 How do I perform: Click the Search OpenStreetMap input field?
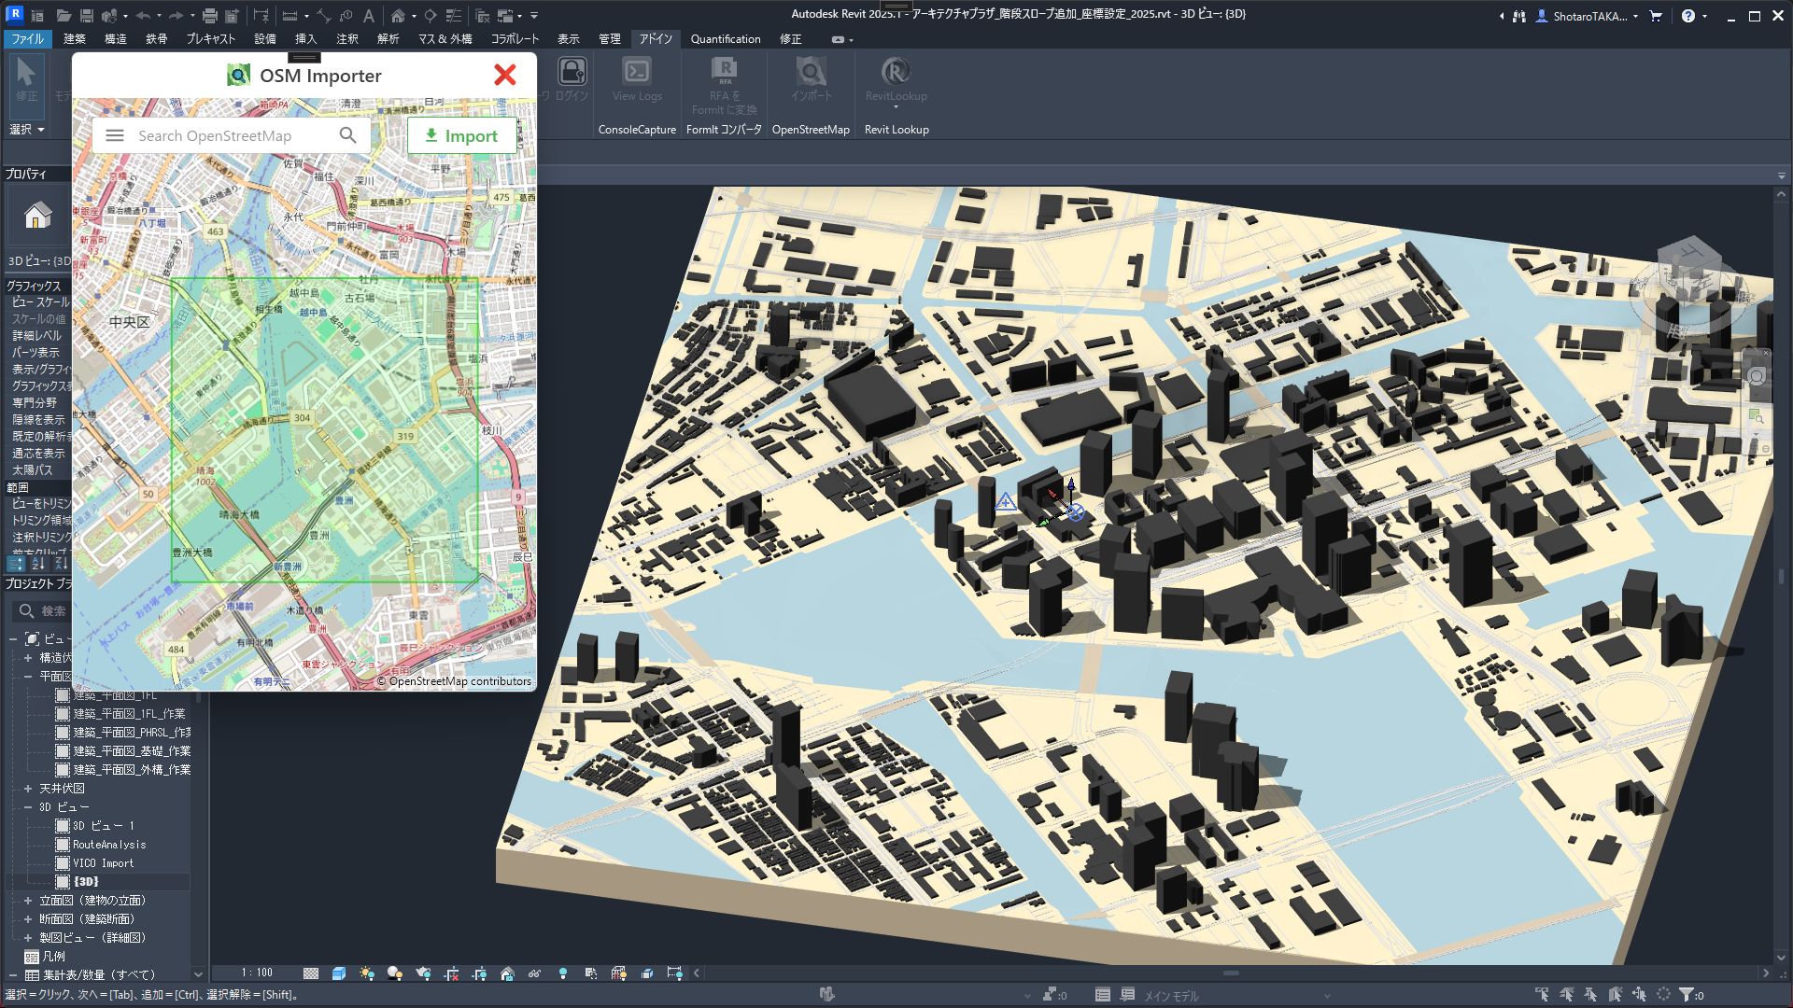coord(229,136)
